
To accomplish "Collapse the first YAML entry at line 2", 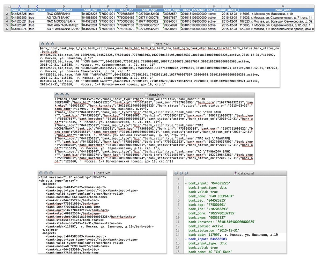I will 186,183.
